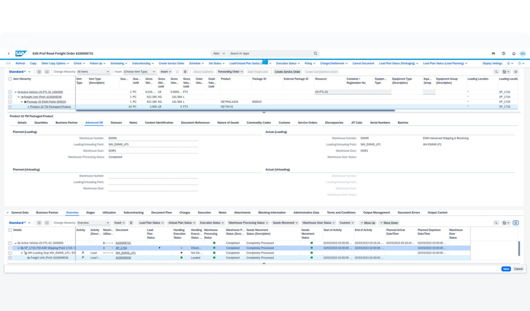530x311 pixels.
Task: Open the Execution Status menu in top toolbar
Action: coord(288,63)
